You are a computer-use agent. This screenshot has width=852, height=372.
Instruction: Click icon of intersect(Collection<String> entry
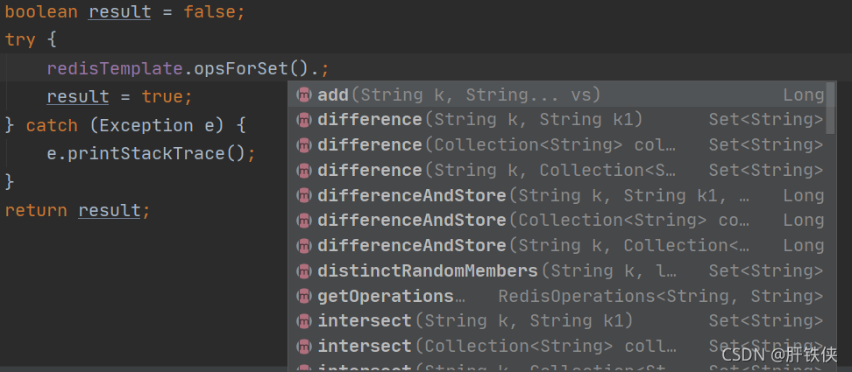coord(304,346)
